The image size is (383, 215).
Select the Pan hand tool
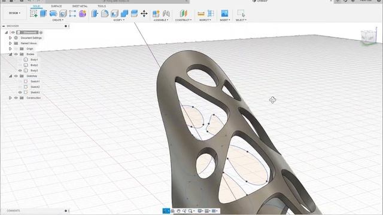178,211
